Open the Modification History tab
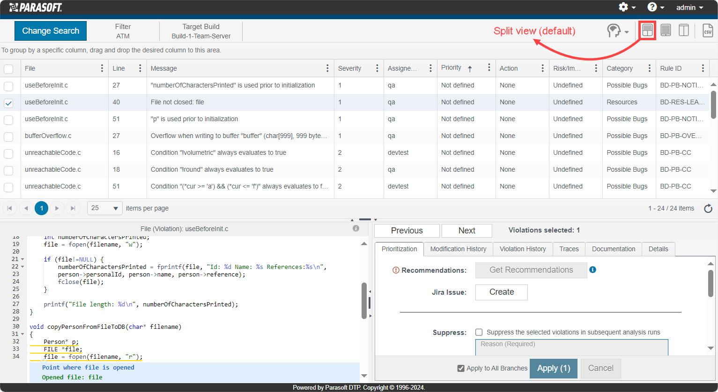 (x=458, y=249)
